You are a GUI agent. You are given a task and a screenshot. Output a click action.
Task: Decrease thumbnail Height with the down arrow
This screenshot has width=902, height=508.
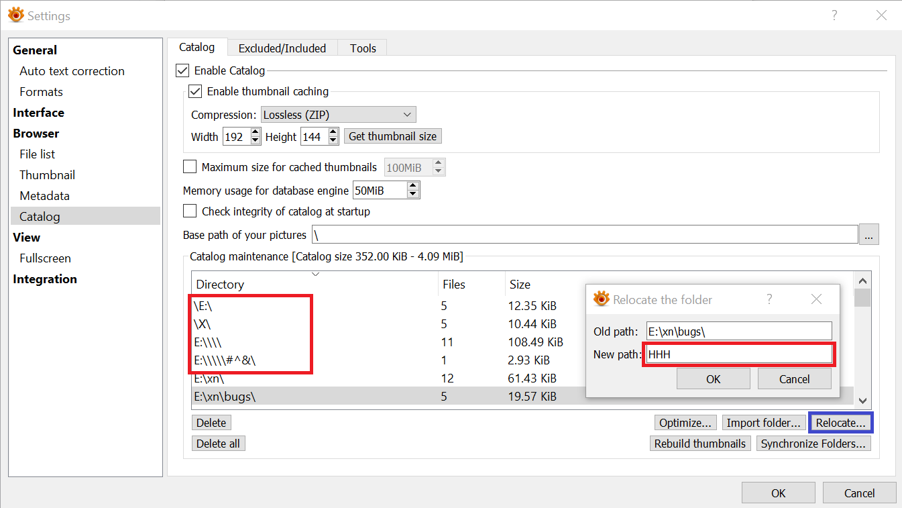click(x=333, y=140)
